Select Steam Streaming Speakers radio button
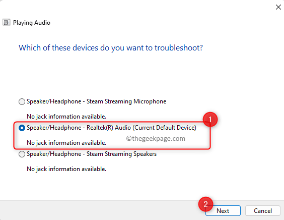 click(22, 154)
